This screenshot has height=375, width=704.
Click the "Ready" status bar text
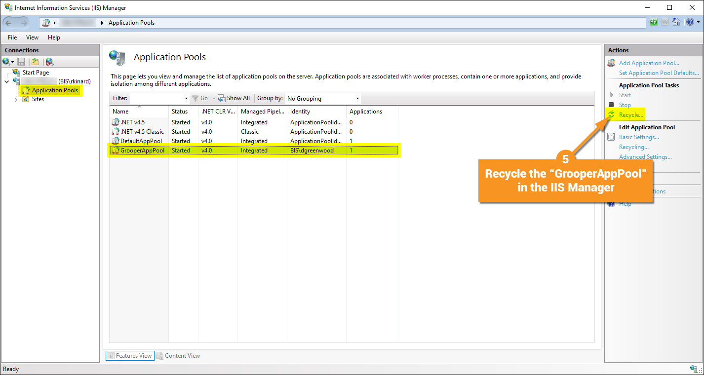pyautogui.click(x=11, y=369)
